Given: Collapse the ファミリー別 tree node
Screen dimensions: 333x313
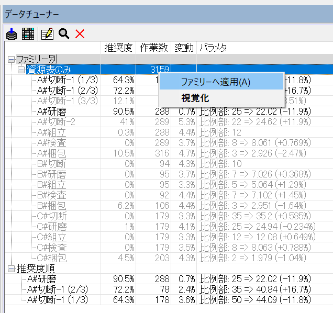Looking at the screenshot, I should [11, 59].
